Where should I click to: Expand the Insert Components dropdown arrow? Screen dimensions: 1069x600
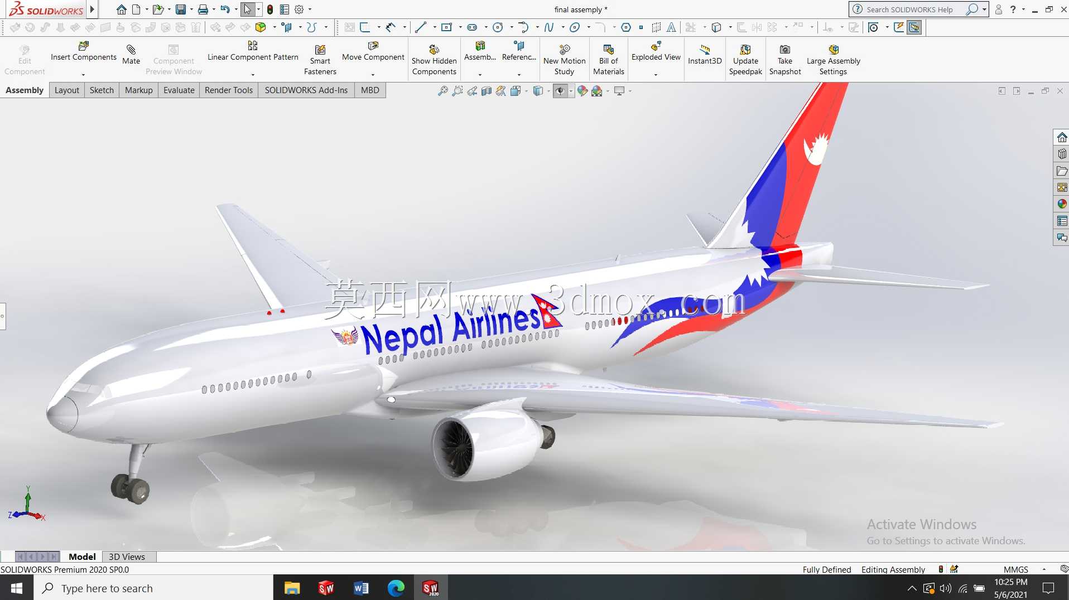click(83, 74)
